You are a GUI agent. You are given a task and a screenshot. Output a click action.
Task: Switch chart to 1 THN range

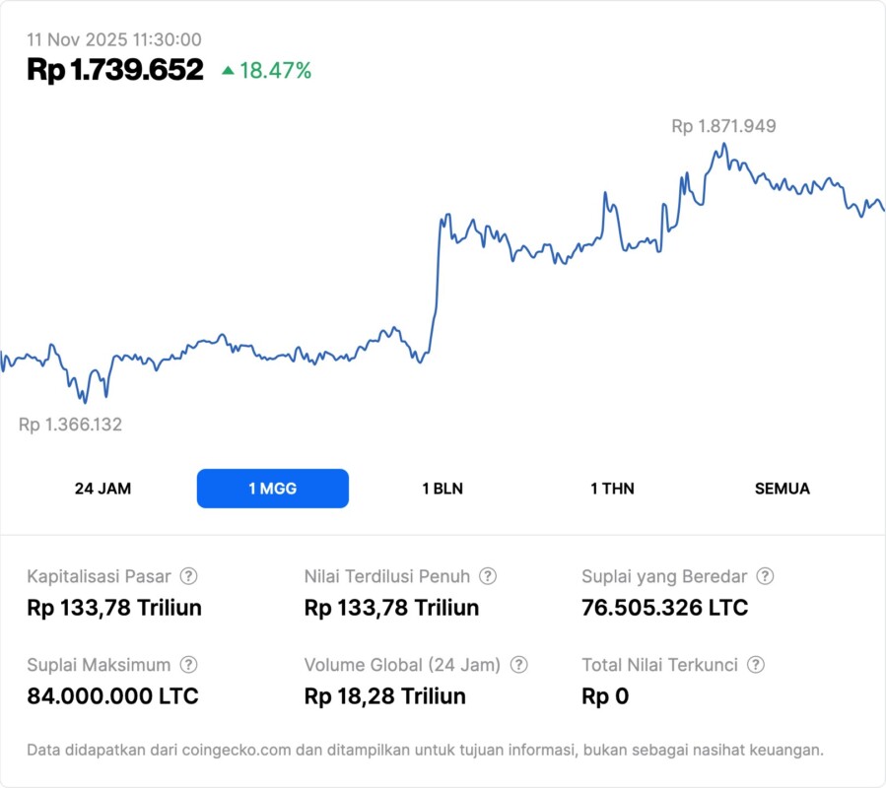coord(612,489)
